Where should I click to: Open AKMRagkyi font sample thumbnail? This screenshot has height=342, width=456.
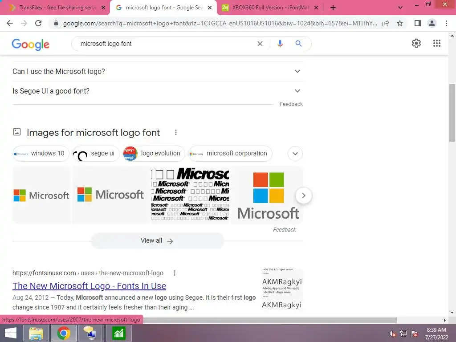(x=282, y=289)
